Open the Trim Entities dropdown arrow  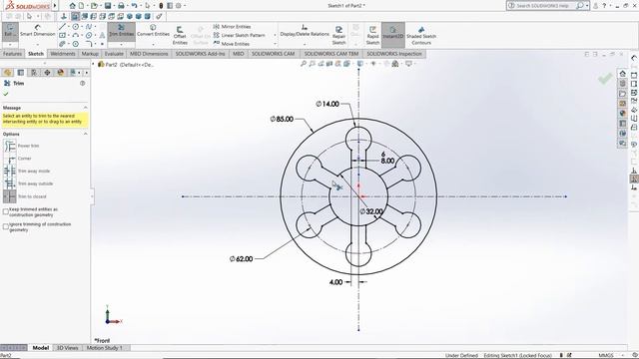[x=122, y=44]
